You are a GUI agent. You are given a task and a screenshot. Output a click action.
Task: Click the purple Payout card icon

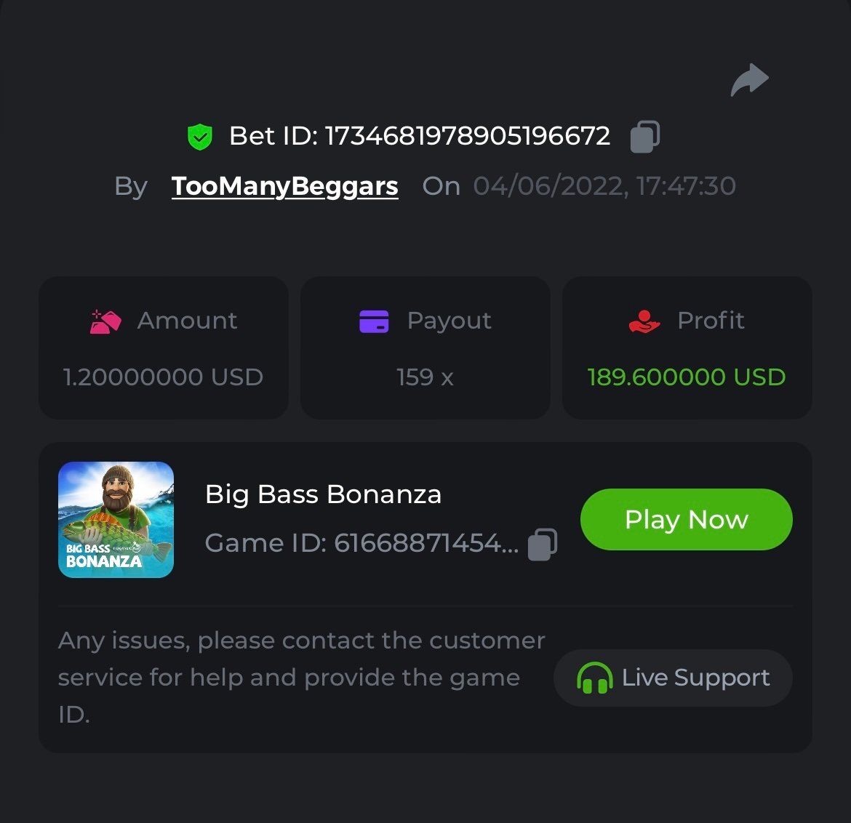click(x=374, y=321)
